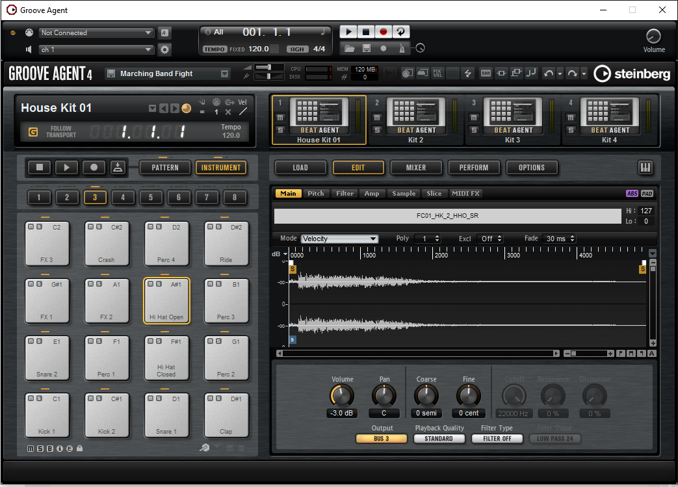Mute Beat Agent slot 3 Kit 3
This screenshot has width=678, height=487.
pyautogui.click(x=474, y=118)
